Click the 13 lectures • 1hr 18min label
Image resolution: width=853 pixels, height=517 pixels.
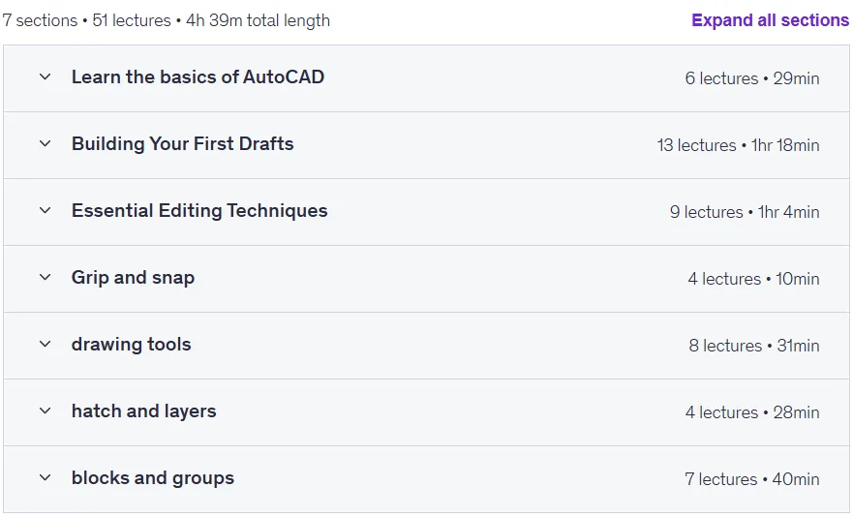738,145
